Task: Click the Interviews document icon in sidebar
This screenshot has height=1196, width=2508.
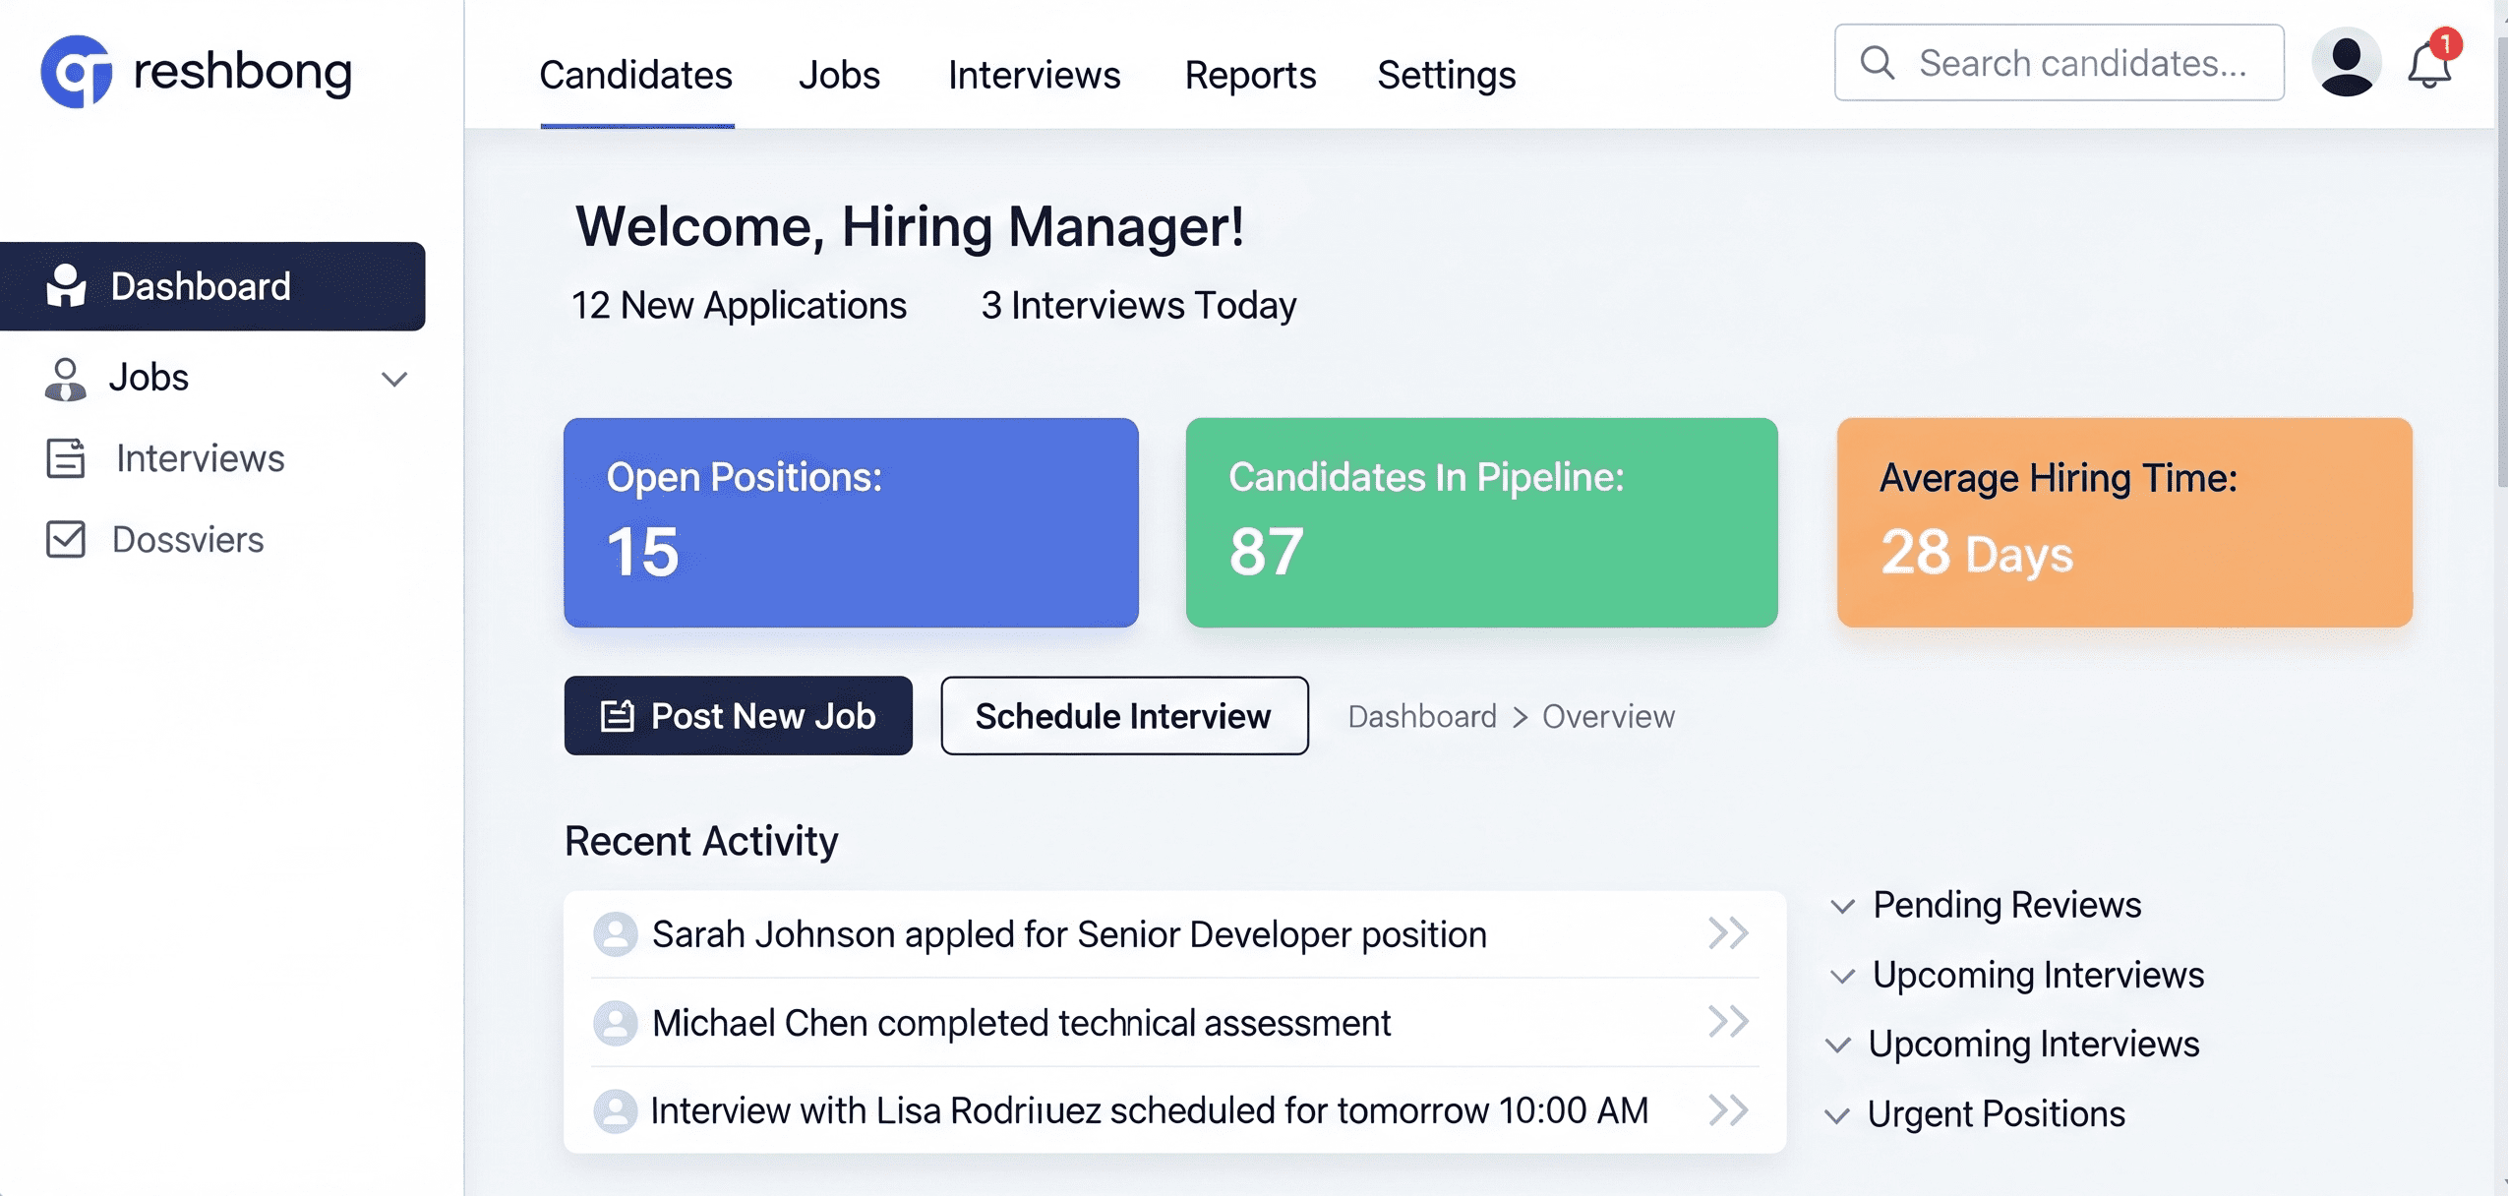Action: tap(66, 458)
